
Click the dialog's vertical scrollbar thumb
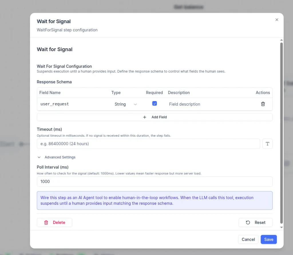281,131
